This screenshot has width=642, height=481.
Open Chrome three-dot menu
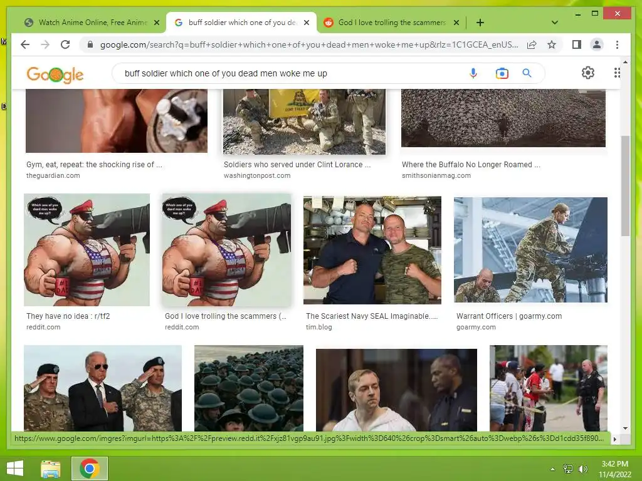(x=617, y=44)
